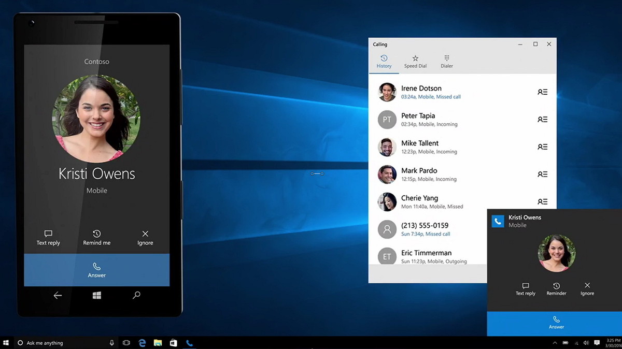Viewport: 622px width, 349px height.
Task: Click Answer on the Kristi Owens notification
Action: click(556, 323)
